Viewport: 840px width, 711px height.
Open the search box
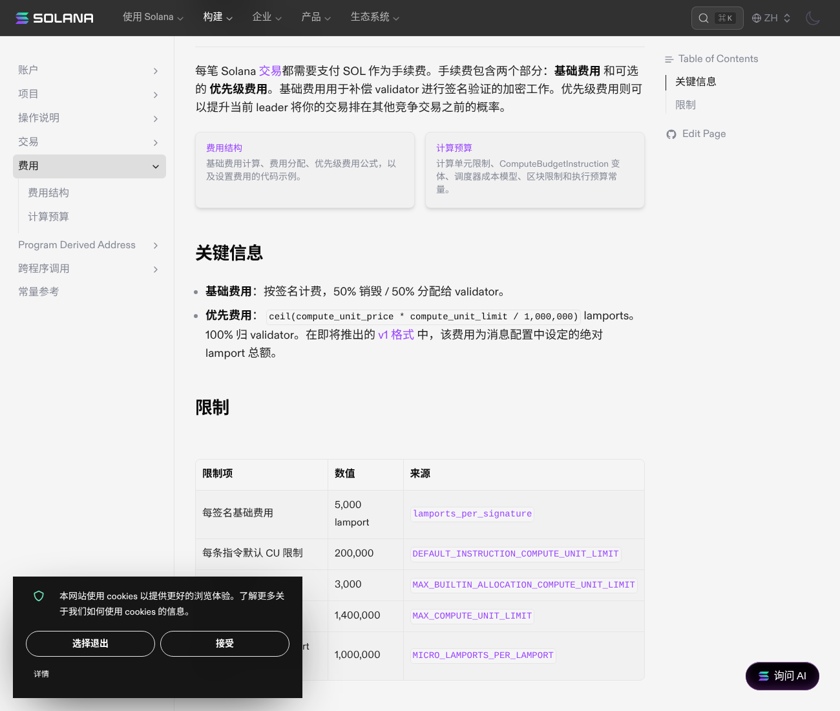click(717, 18)
